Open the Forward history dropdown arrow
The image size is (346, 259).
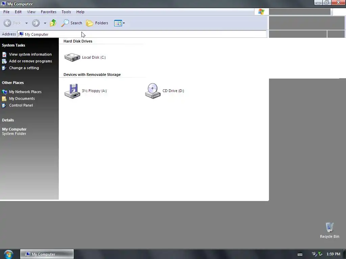pos(45,23)
